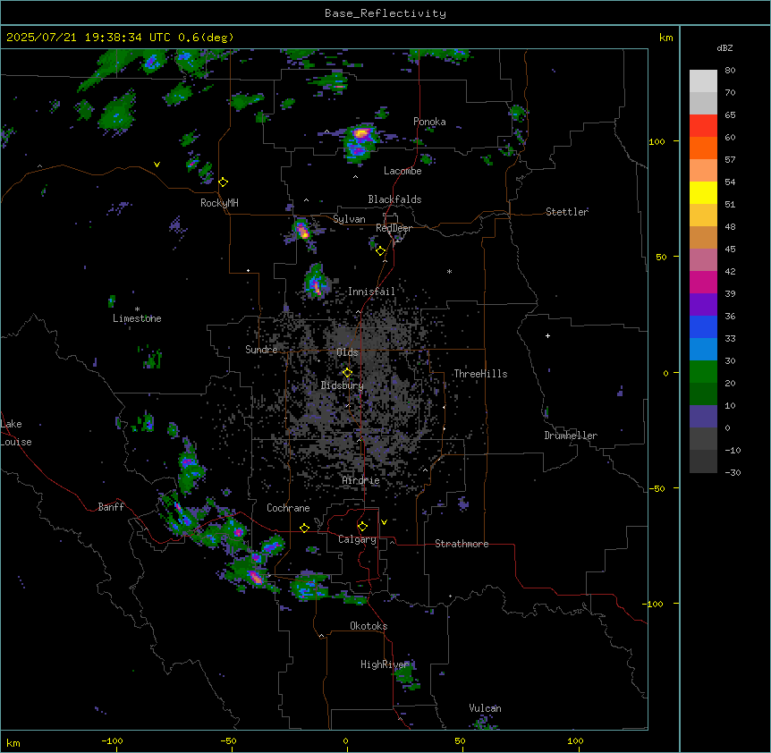Click the yellow V marker east of Calgary
Viewport: 771px width, 753px height.
click(x=384, y=522)
